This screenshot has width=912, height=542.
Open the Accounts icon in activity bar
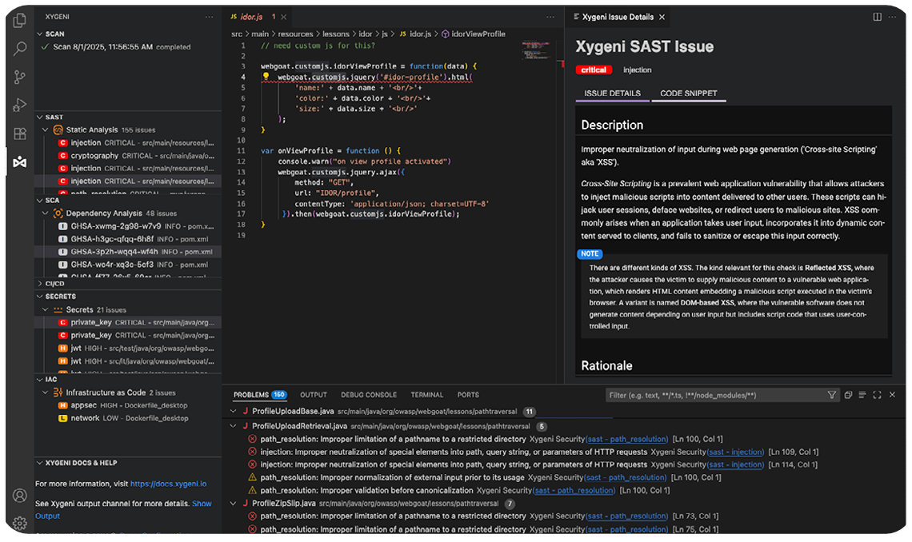(20, 496)
